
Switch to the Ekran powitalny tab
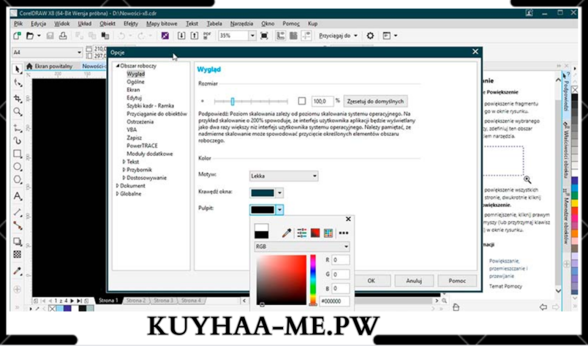tap(49, 66)
